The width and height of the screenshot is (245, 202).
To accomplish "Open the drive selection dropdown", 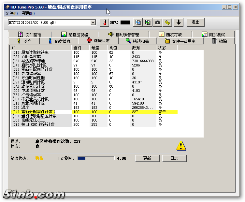I will click(93, 22).
